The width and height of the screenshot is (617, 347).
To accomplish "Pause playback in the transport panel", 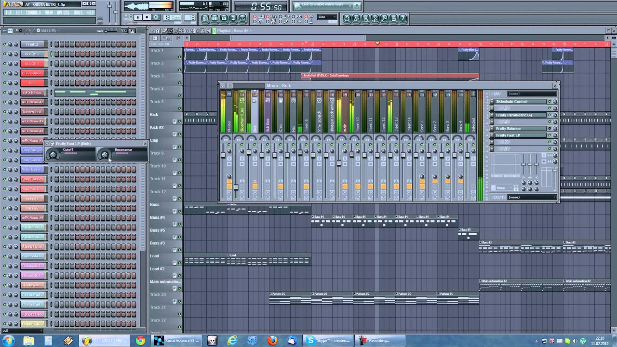I will [x=138, y=17].
